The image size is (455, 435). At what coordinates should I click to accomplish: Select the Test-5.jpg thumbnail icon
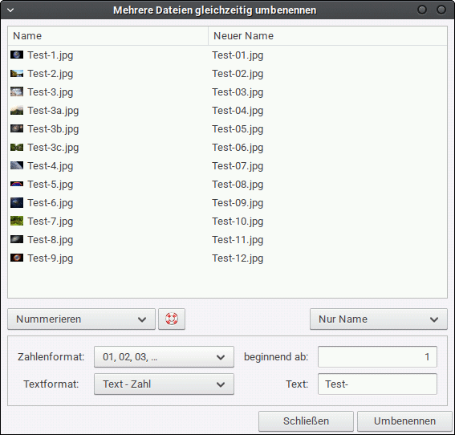[17, 184]
